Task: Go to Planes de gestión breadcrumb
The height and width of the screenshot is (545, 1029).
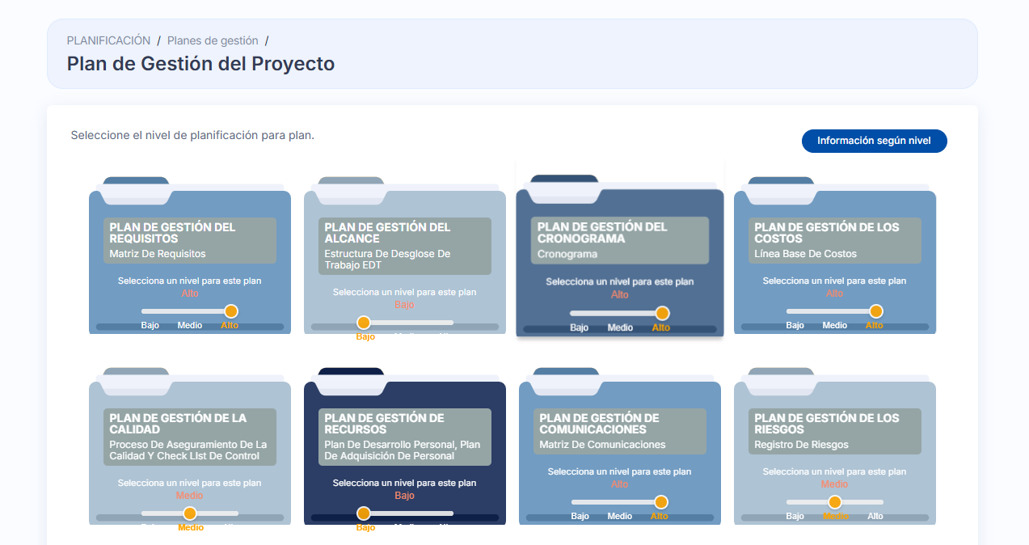Action: point(213,40)
